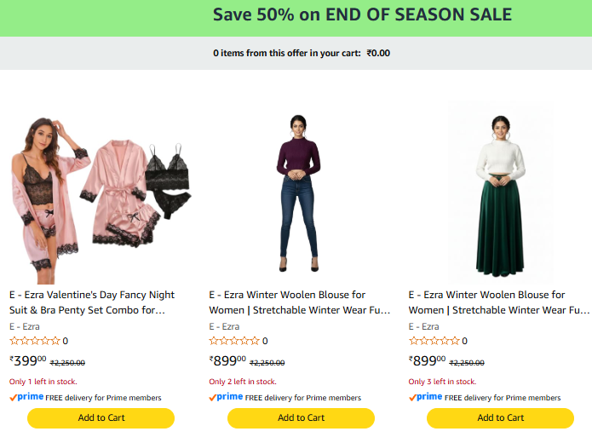Click the Save 50% END OF SEASON SALE banner
The height and width of the screenshot is (443, 592).
(x=362, y=15)
